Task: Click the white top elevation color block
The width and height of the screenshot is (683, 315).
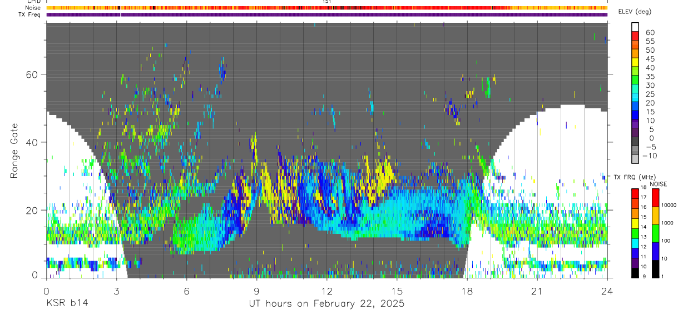Action: pos(636,26)
